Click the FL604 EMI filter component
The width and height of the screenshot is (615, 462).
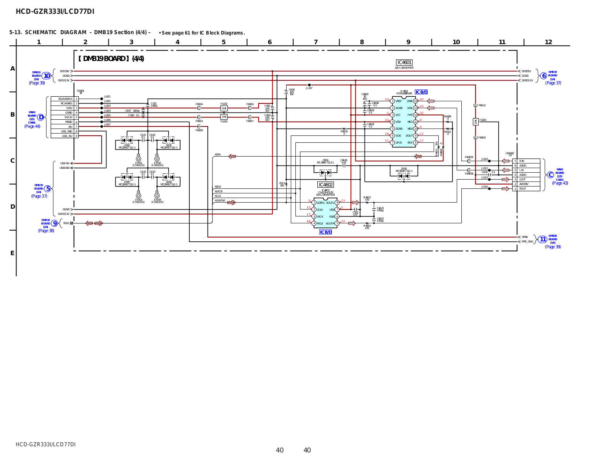(476, 122)
